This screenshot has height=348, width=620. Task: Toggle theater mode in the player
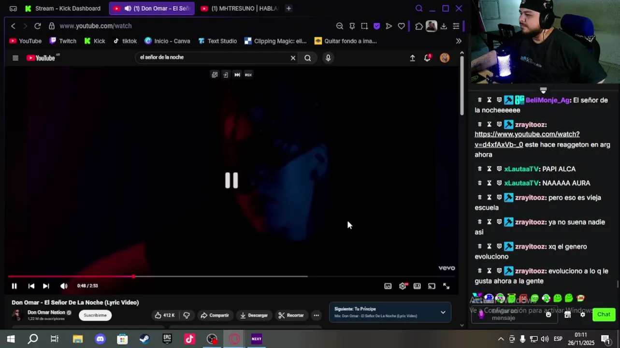tap(417, 286)
